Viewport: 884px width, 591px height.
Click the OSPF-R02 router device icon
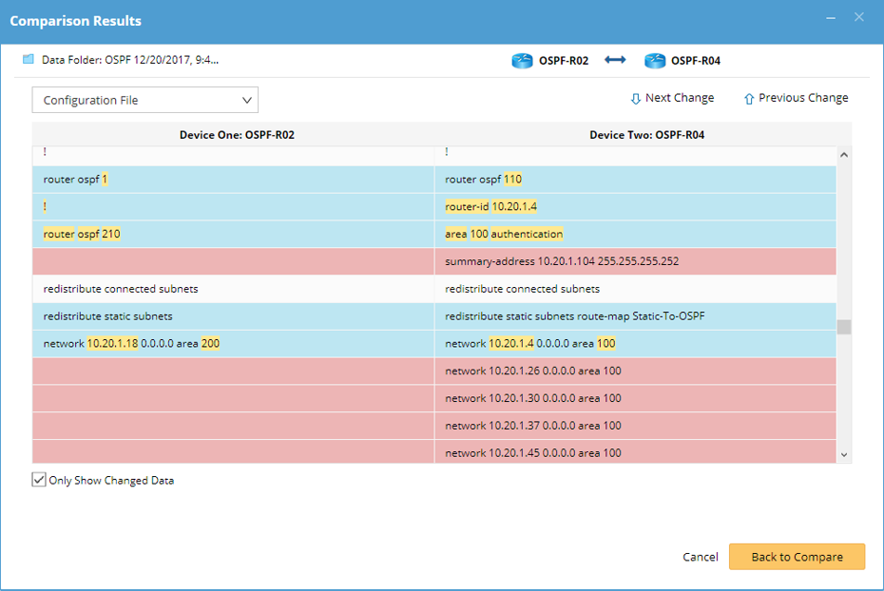coord(523,60)
